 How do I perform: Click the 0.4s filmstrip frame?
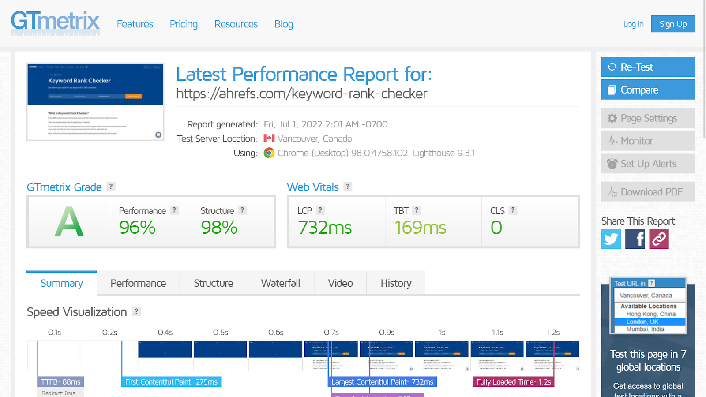click(x=165, y=356)
